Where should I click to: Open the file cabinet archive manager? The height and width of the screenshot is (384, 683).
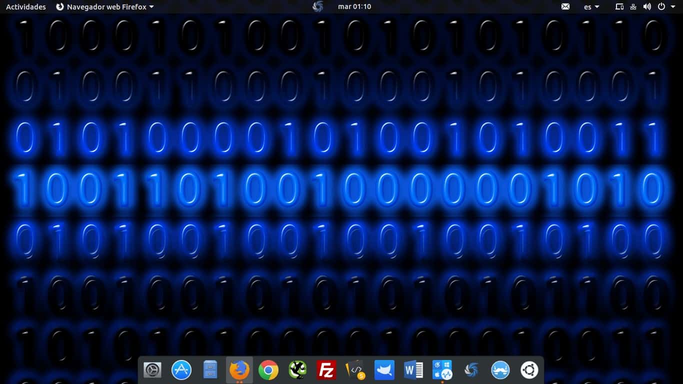click(209, 370)
